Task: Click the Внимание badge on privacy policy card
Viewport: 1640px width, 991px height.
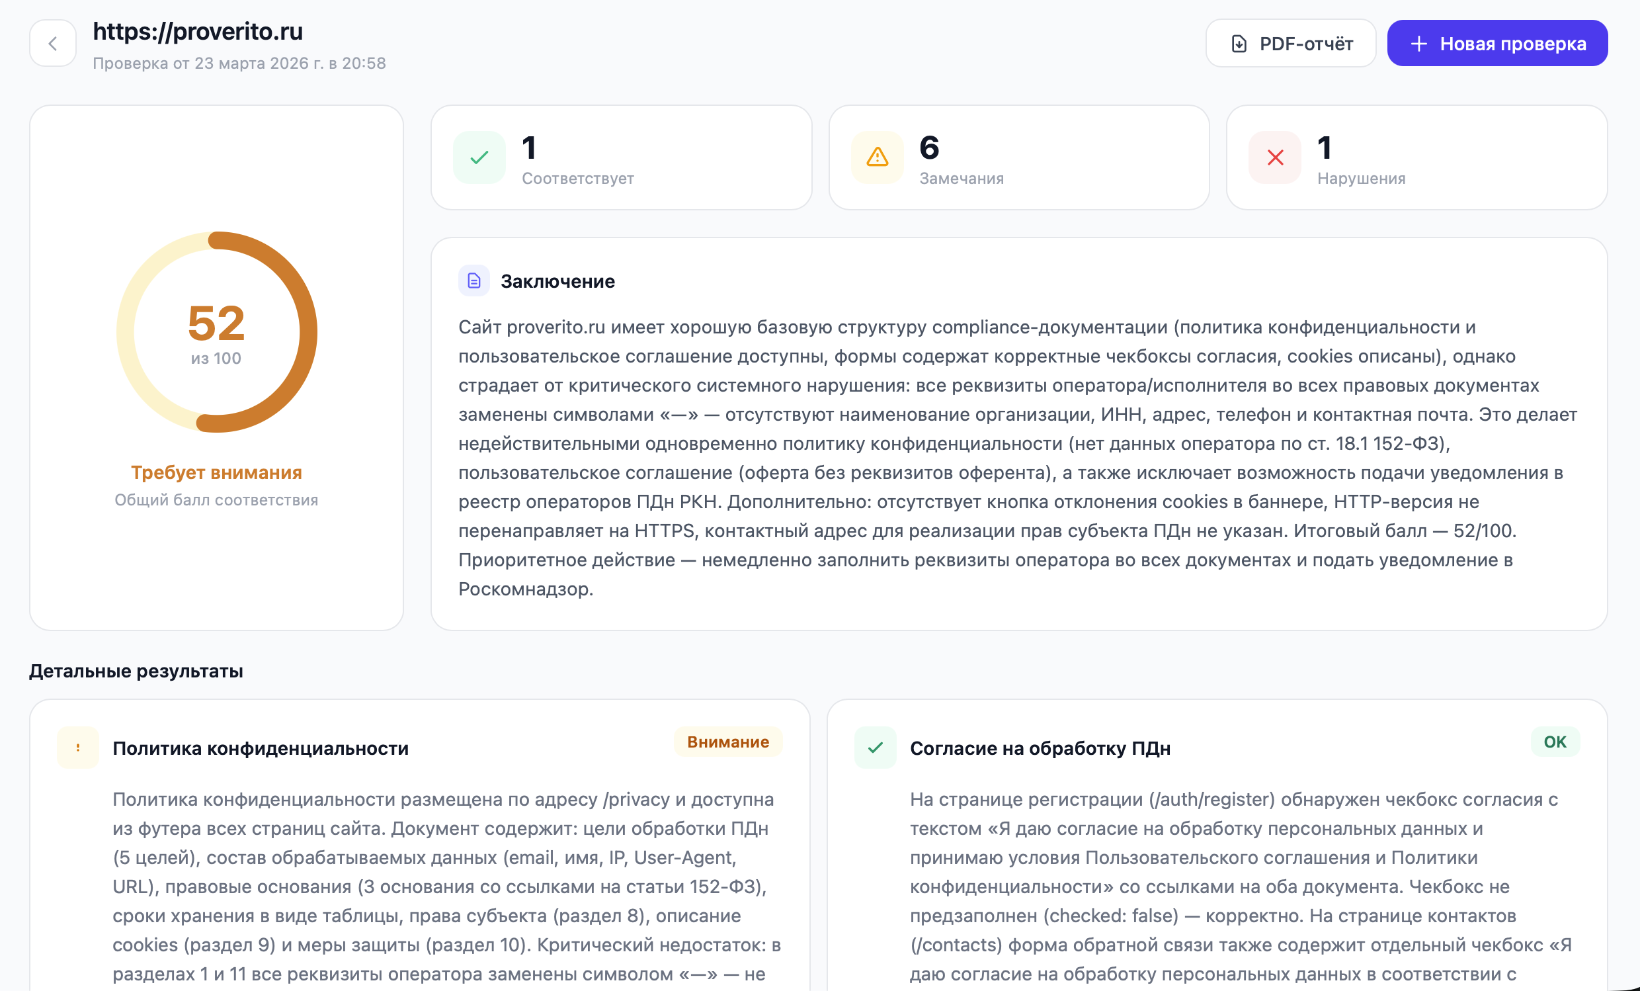Action: point(727,741)
